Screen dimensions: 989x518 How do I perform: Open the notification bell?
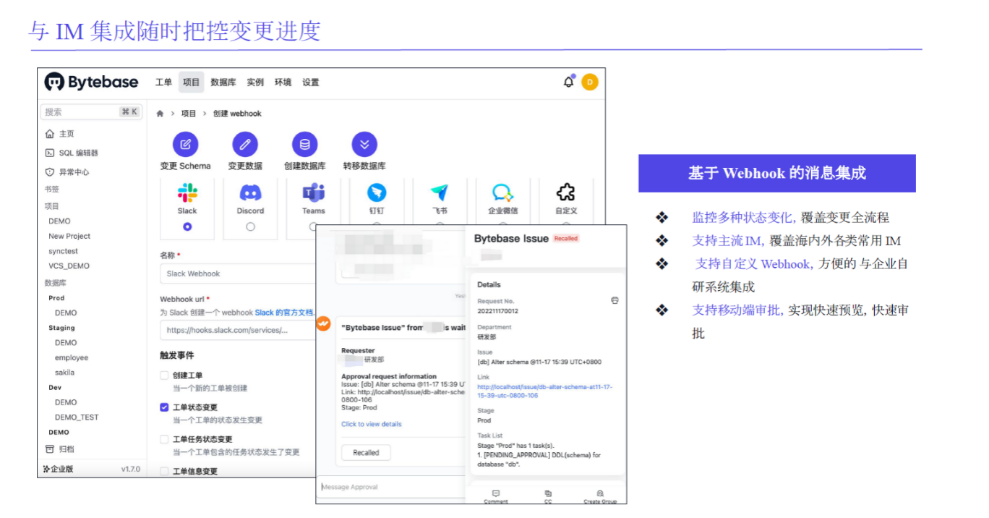click(x=569, y=82)
